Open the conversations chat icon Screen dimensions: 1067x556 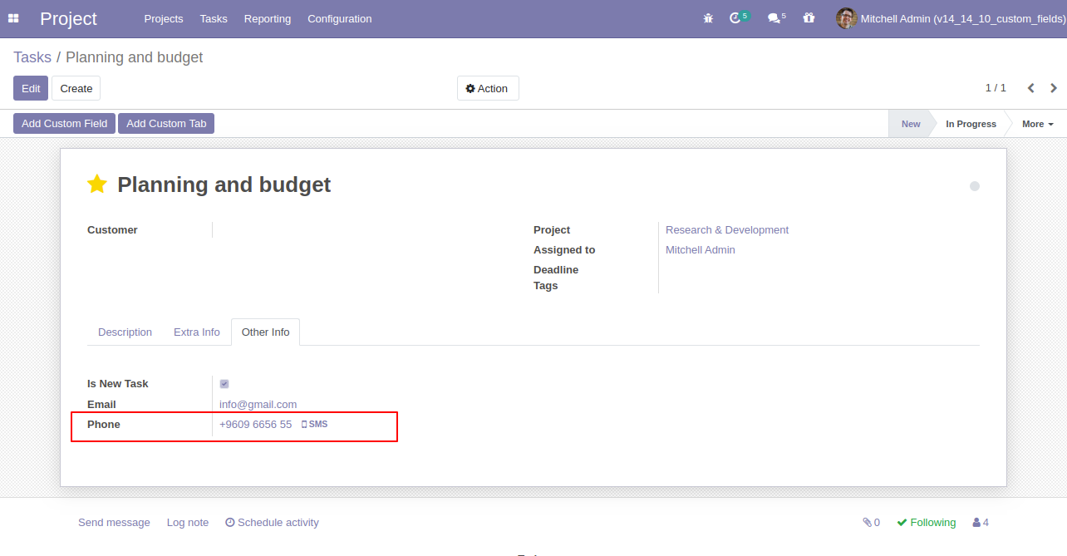[x=773, y=18]
